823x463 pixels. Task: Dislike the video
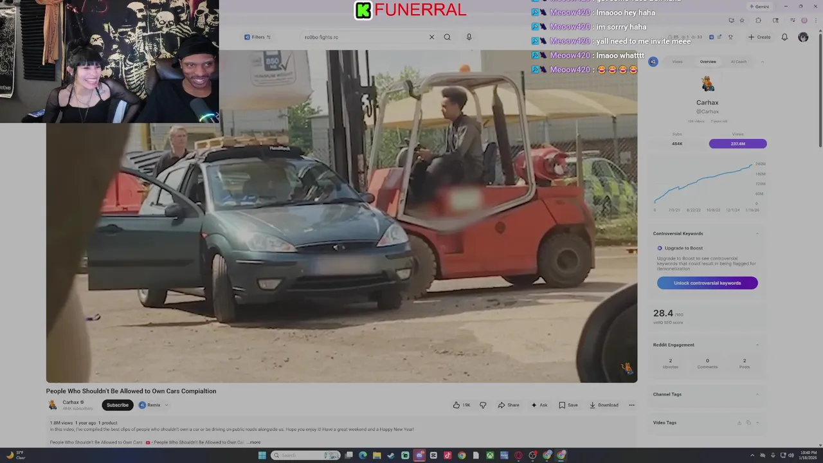[x=483, y=405]
